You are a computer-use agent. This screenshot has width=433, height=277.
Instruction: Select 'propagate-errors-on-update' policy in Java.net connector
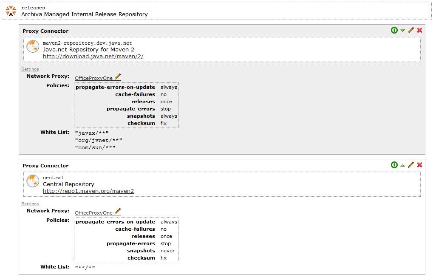click(x=116, y=87)
